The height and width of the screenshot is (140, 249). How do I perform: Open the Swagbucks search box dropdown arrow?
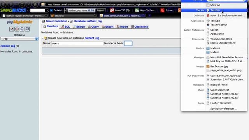47,10
